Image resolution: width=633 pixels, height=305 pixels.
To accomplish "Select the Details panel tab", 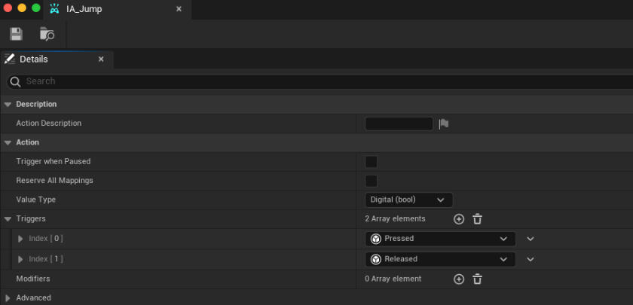I will 33,59.
